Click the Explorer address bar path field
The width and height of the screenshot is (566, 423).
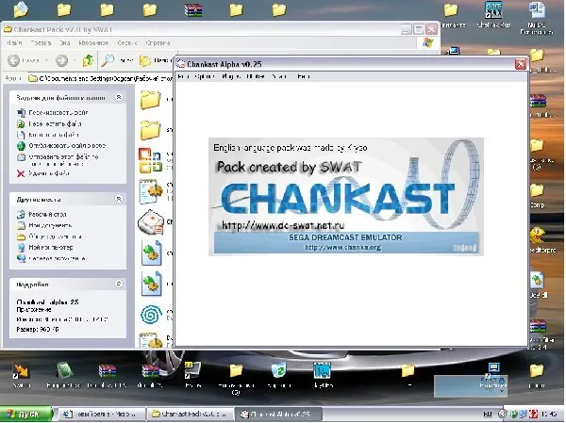[101, 78]
